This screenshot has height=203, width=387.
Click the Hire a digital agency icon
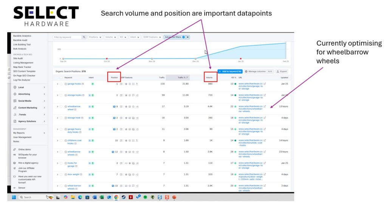(x=14, y=163)
